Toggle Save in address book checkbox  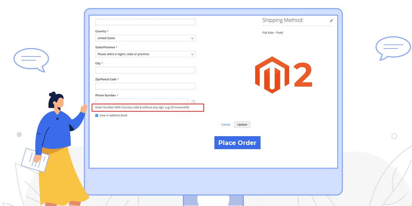click(97, 115)
